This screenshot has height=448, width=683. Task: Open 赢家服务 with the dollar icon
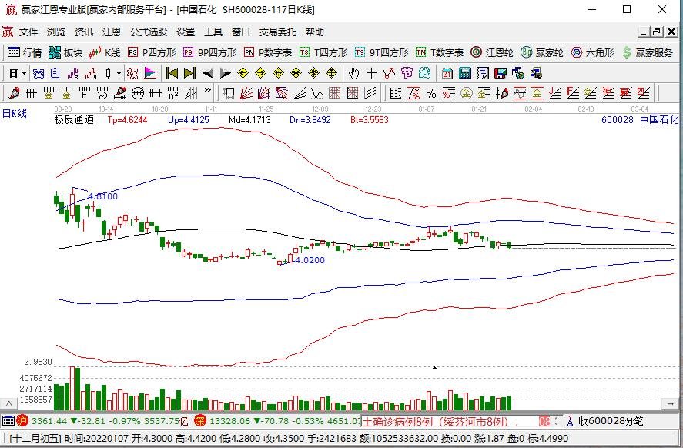(648, 52)
